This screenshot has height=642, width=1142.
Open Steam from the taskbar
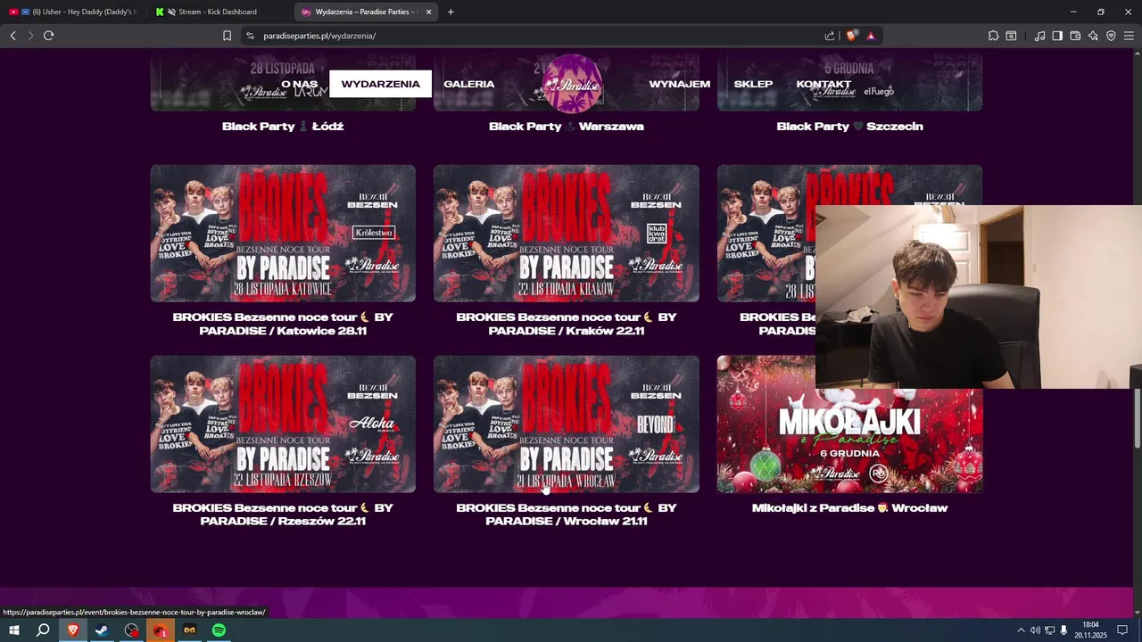pos(102,630)
